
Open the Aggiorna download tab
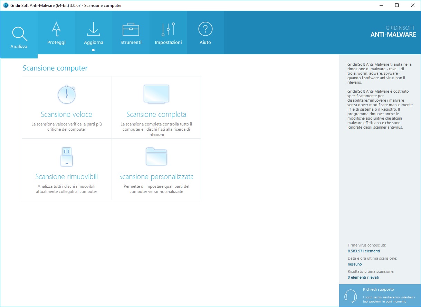point(94,32)
